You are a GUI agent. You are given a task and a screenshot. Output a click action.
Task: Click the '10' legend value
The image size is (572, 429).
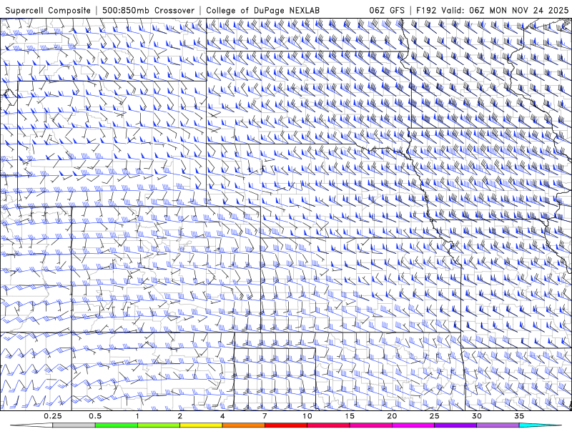click(x=307, y=416)
